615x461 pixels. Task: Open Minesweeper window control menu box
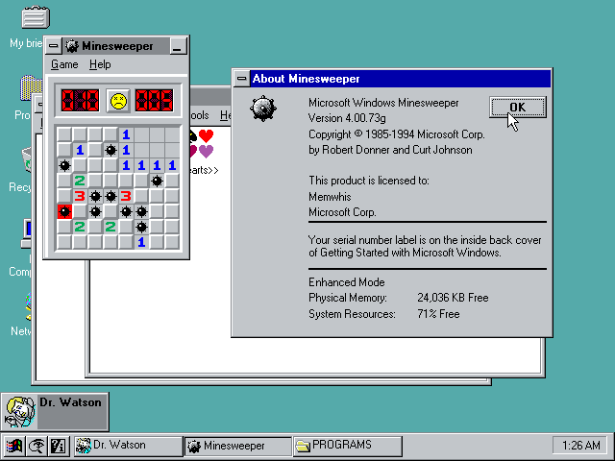coord(54,46)
